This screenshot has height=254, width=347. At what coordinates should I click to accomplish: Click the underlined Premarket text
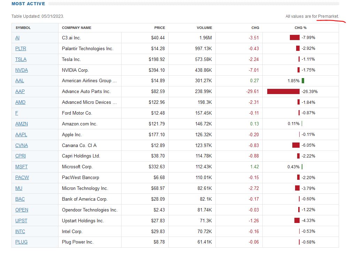(328, 16)
